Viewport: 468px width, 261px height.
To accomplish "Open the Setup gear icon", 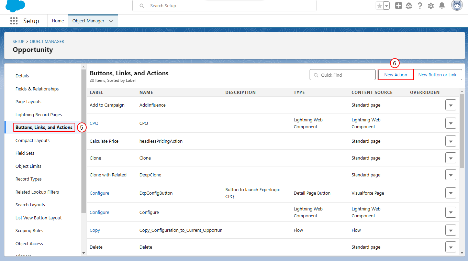I will (x=431, y=6).
